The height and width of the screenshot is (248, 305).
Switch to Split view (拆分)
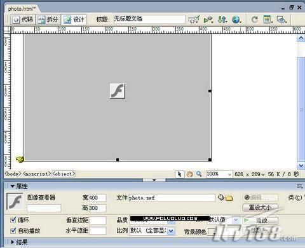coord(48,20)
